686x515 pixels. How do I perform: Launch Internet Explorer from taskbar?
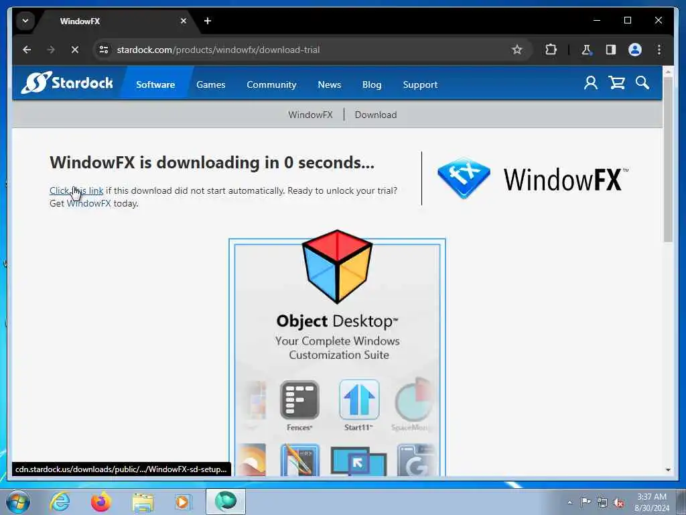pos(60,502)
